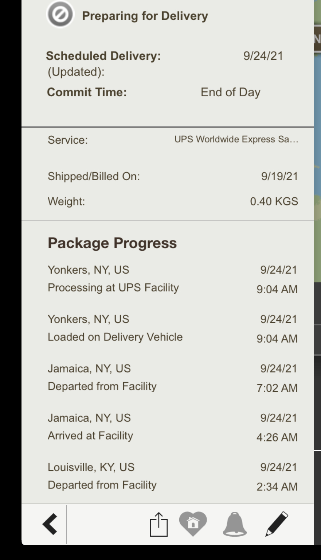Tap the truncated UPS Worldwide Express service text

coord(236,139)
